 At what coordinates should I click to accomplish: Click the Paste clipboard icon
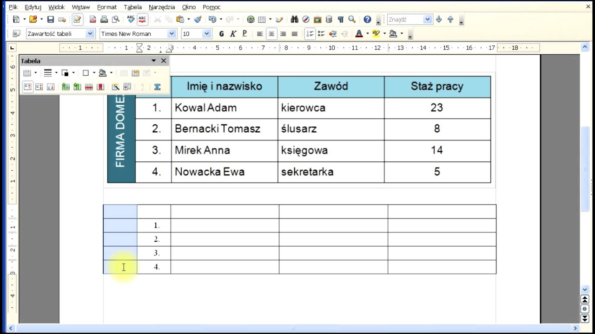[180, 19]
